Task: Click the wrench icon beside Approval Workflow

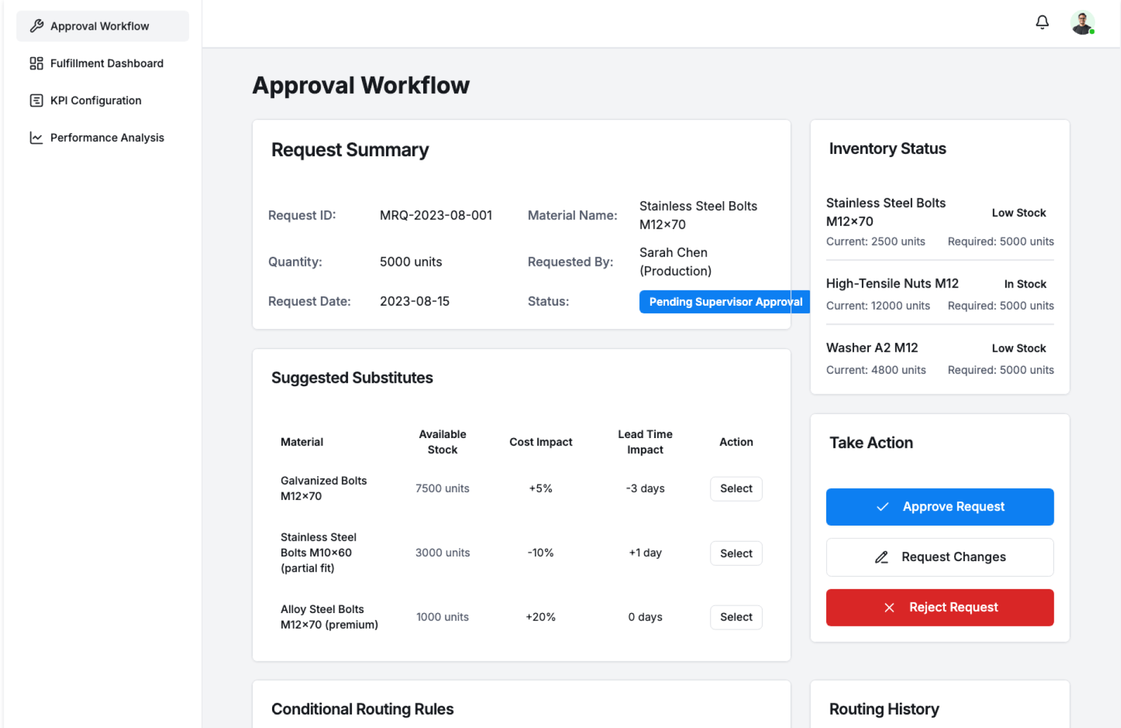Action: pos(37,26)
